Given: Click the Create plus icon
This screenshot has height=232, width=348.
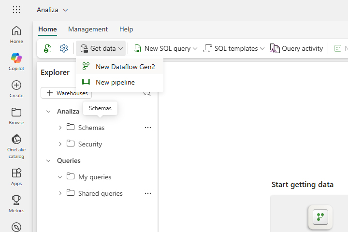Looking at the screenshot, I should [16, 85].
